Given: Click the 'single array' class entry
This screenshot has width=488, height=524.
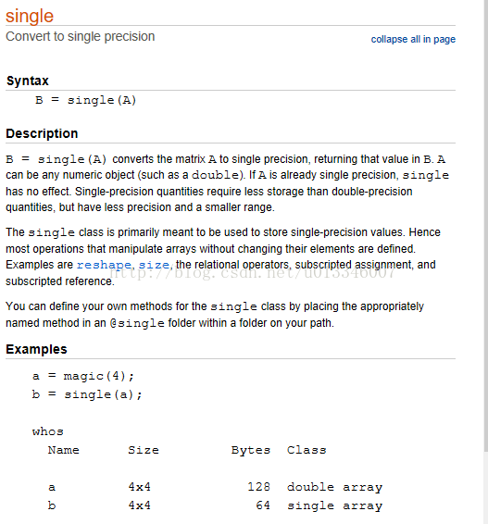Looking at the screenshot, I should pos(334,505).
